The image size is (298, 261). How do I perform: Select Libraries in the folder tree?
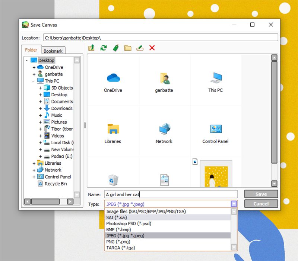click(x=53, y=163)
